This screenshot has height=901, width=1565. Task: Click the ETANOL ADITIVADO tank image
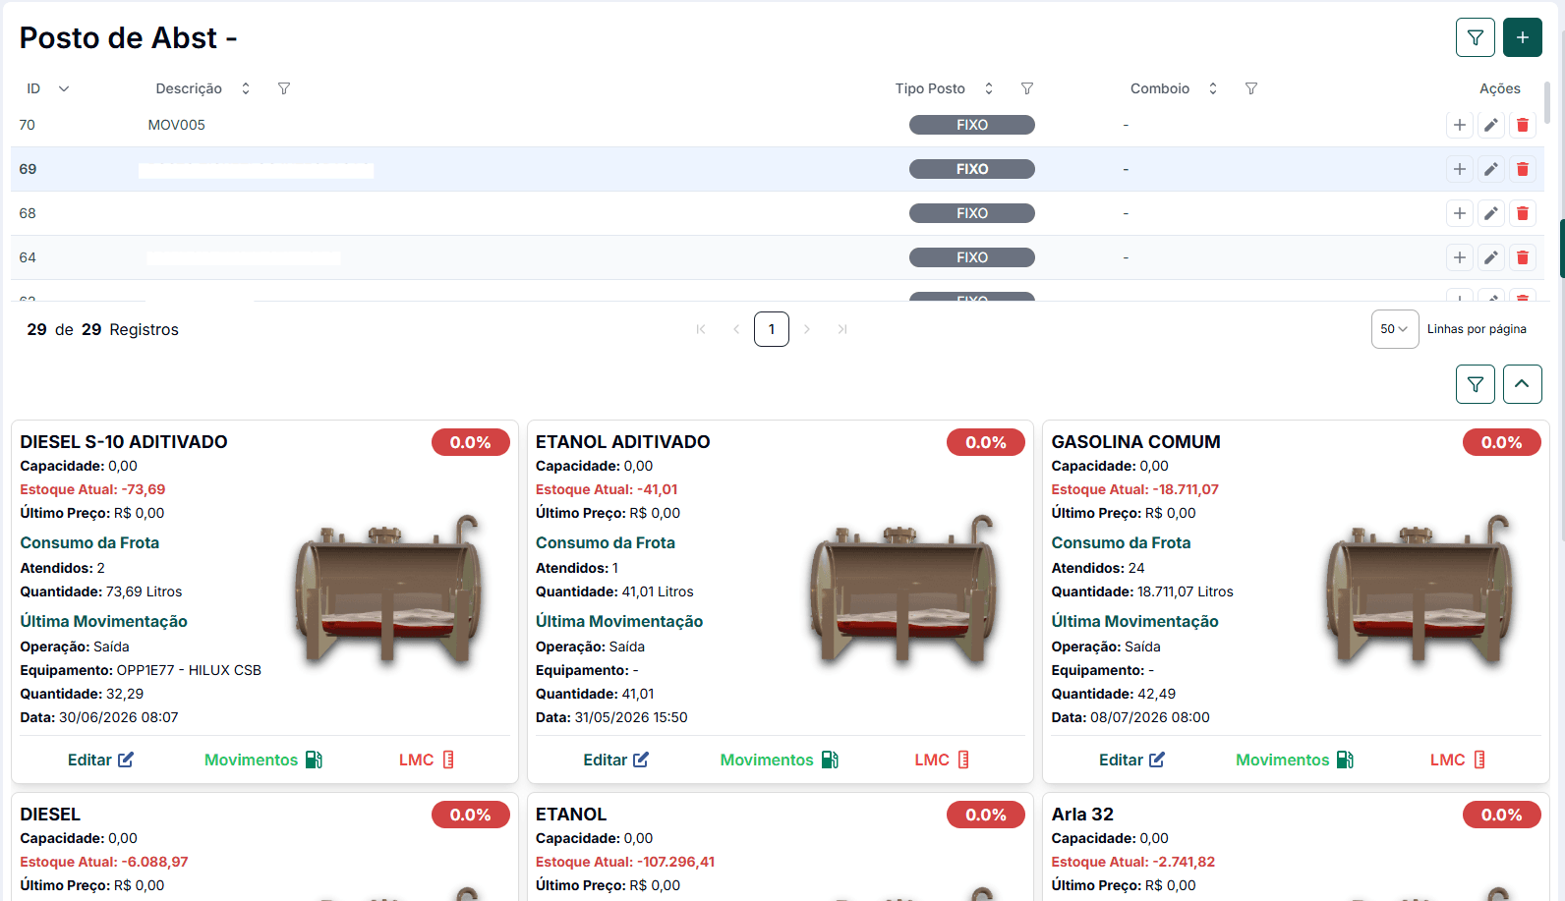905,591
